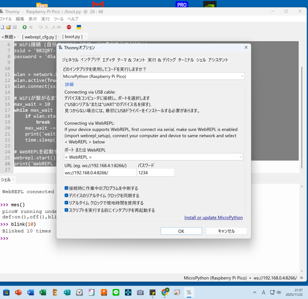Show hidden system tray icons
This screenshot has height=299, width=308.
[254, 292]
